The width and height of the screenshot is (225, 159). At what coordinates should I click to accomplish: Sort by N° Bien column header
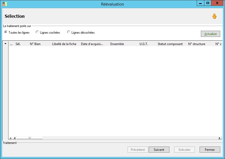[35, 44]
